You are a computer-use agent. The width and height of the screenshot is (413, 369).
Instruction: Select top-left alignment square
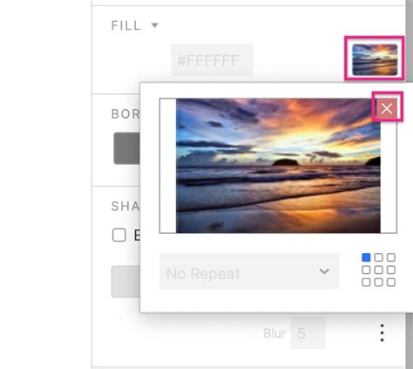[x=366, y=257]
